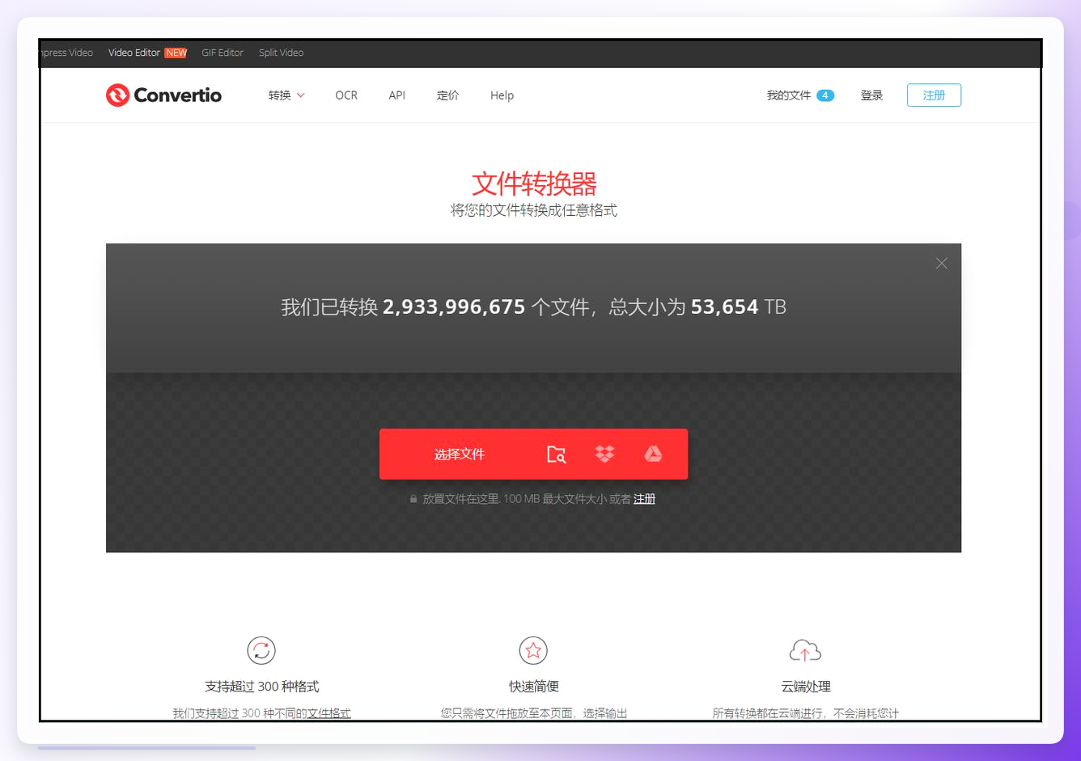Click the 云端处理 heading

coord(805,687)
